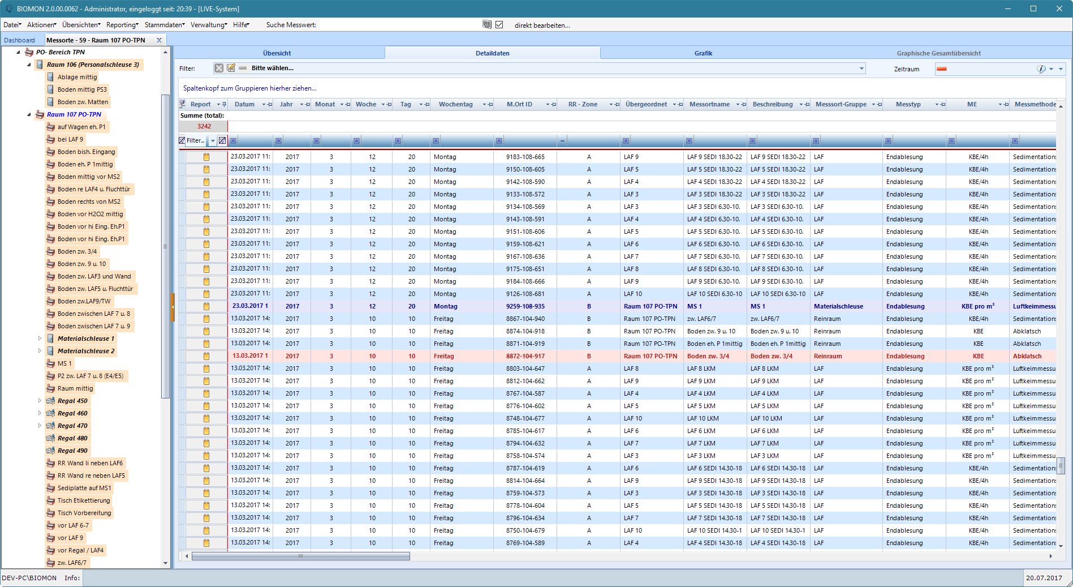
Task: Click the column chooser icon left of Report
Action: click(183, 104)
